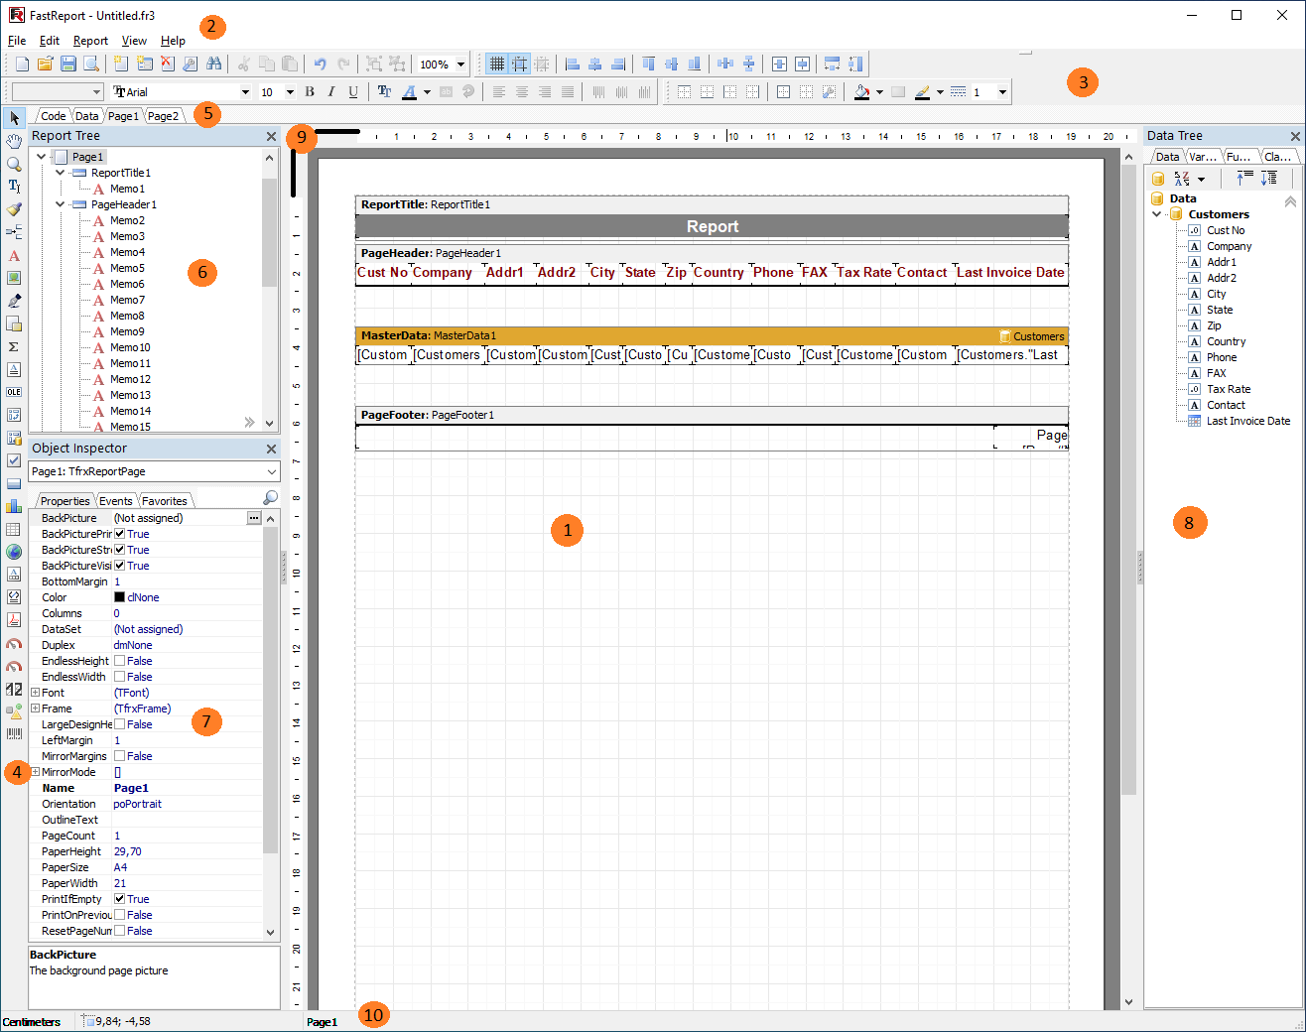Click the Find binoculars icon
This screenshot has height=1032, width=1306.
click(213, 64)
